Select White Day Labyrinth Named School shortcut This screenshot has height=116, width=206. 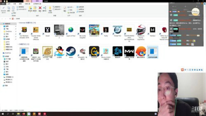164,32
